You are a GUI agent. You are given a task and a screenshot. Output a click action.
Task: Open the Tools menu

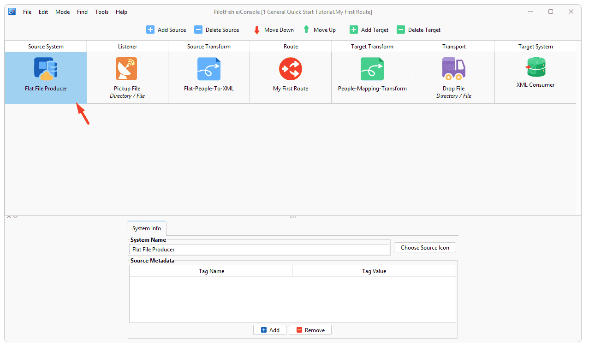click(x=102, y=12)
